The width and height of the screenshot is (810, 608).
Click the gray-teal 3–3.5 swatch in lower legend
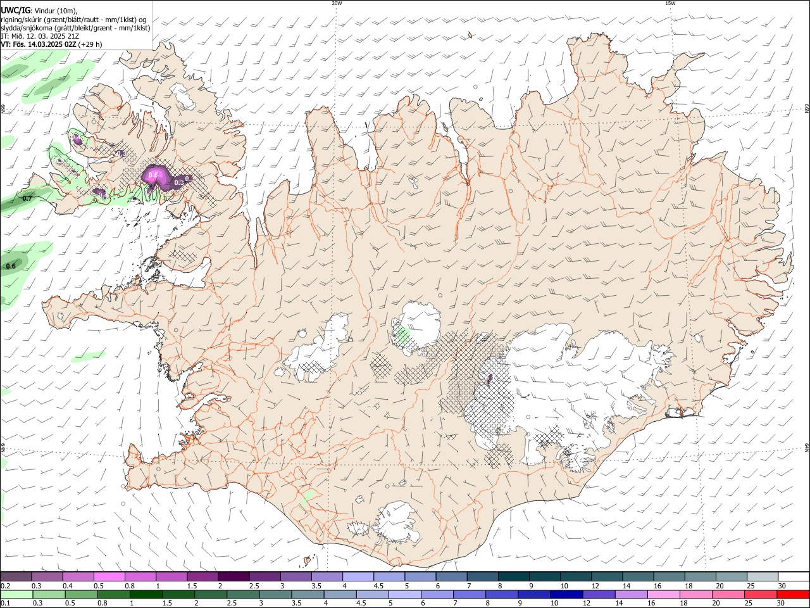(275, 594)
